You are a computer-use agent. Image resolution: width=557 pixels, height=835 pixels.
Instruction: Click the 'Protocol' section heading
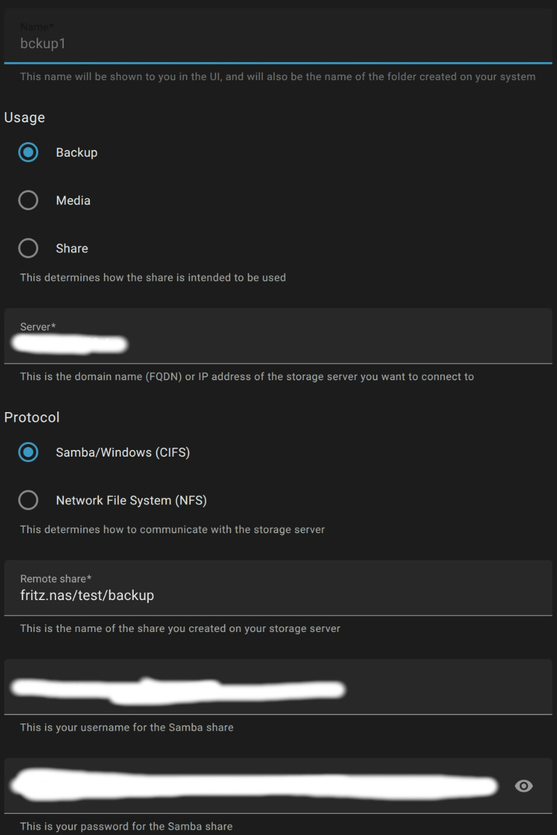(32, 417)
